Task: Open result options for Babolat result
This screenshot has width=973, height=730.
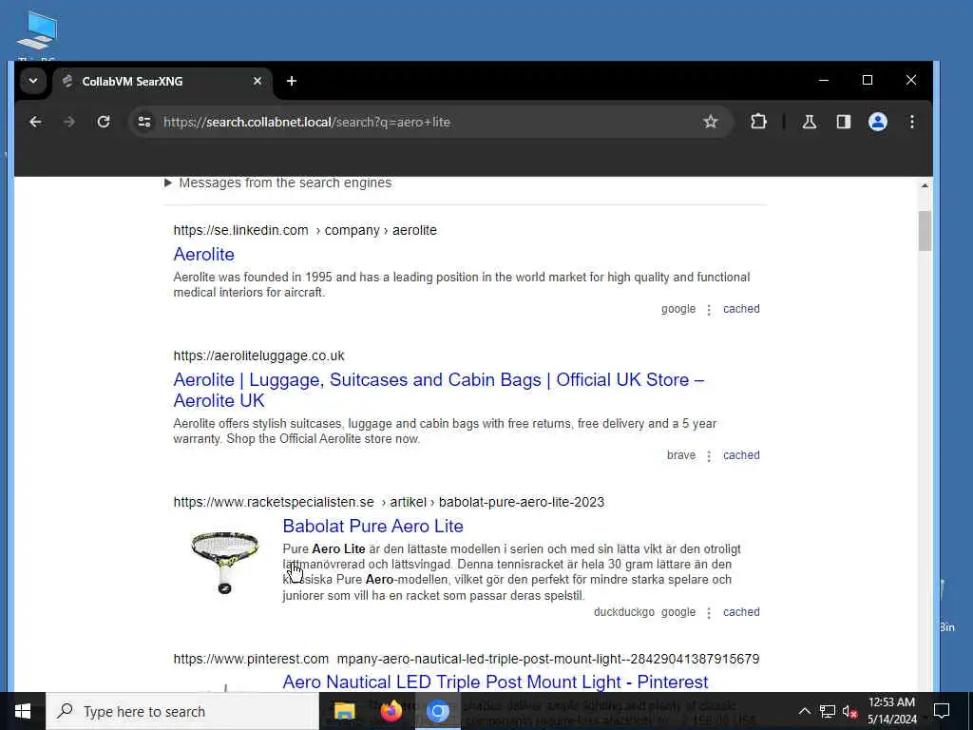Action: tap(709, 612)
